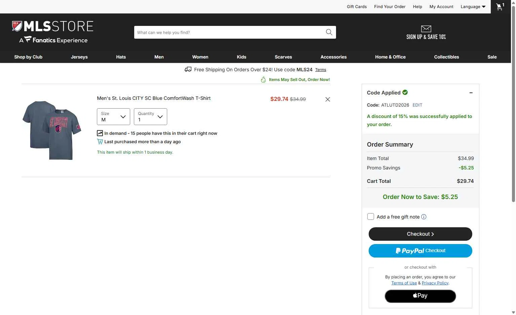Click the last purchased cart icon
Viewport: 516px width, 315px height.
pos(100,142)
